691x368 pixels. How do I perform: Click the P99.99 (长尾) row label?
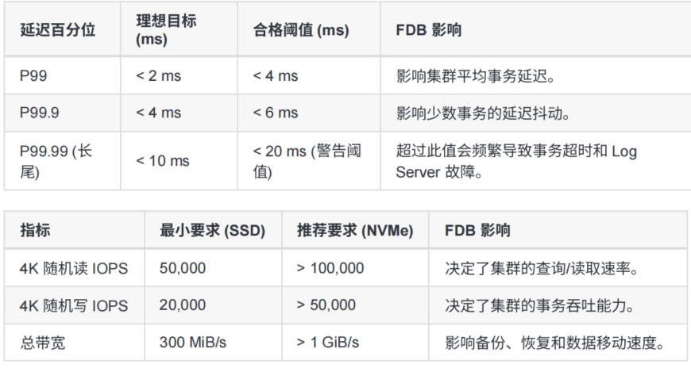pyautogui.click(x=56, y=161)
